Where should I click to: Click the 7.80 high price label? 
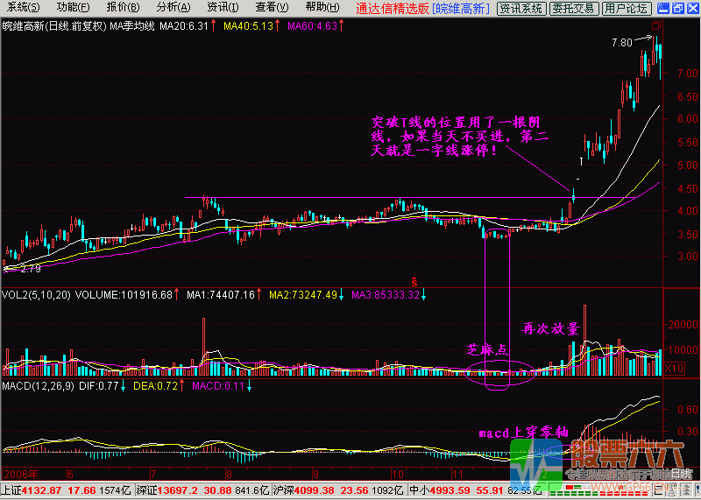click(622, 43)
